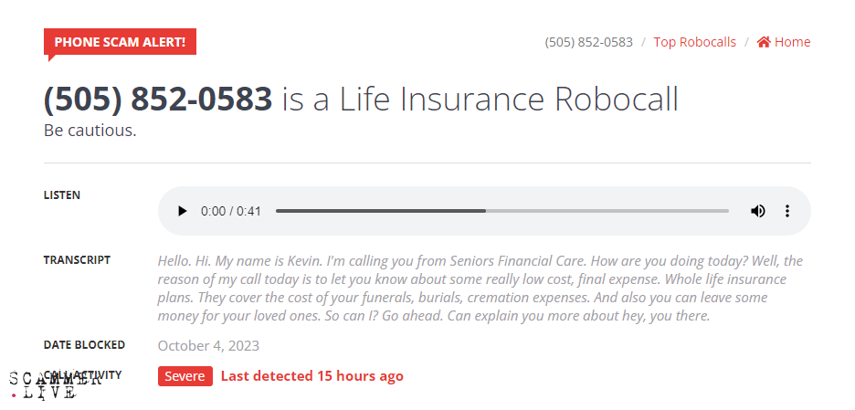Click the PHONE SCAM ALERT! badge
This screenshot has height=410, width=855.
120,42
